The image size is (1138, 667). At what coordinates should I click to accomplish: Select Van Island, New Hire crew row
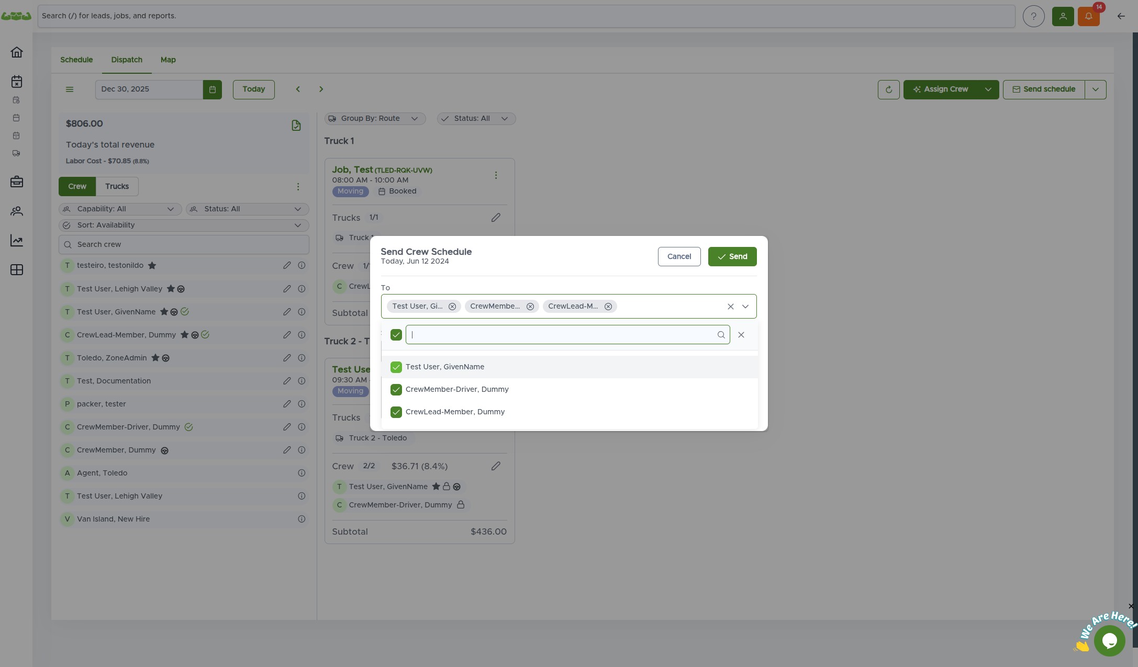(x=184, y=519)
